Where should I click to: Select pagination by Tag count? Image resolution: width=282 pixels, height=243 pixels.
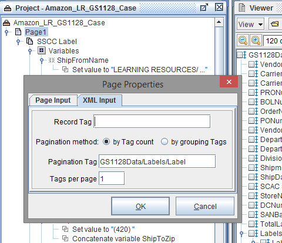tap(106, 141)
